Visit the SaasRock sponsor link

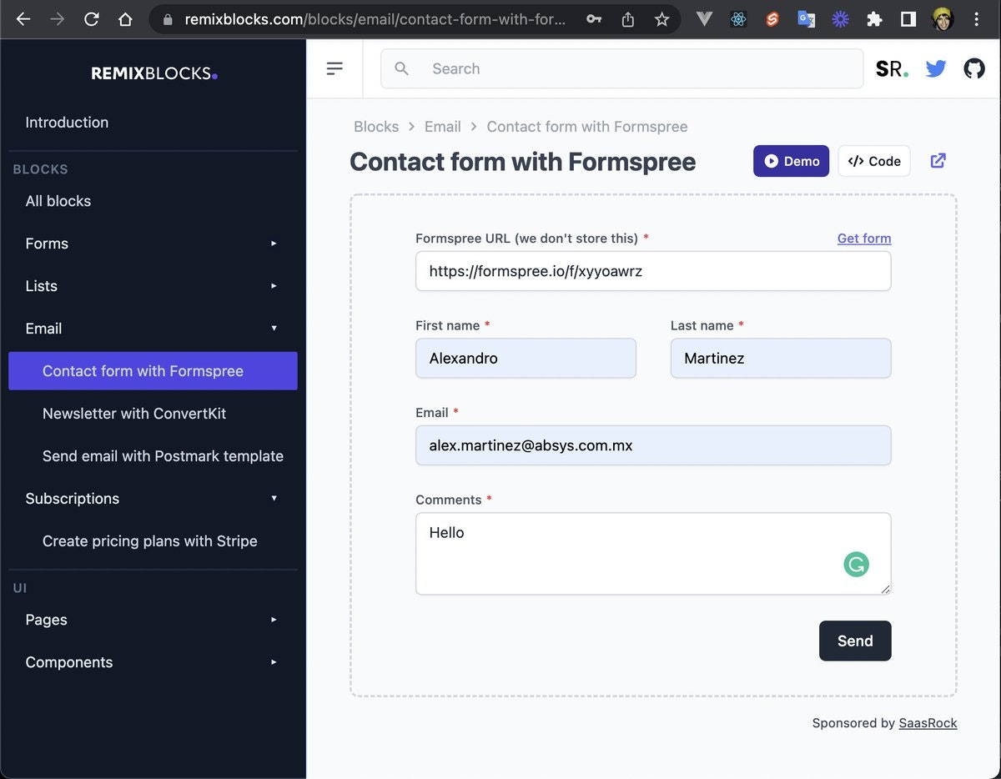pyautogui.click(x=928, y=723)
